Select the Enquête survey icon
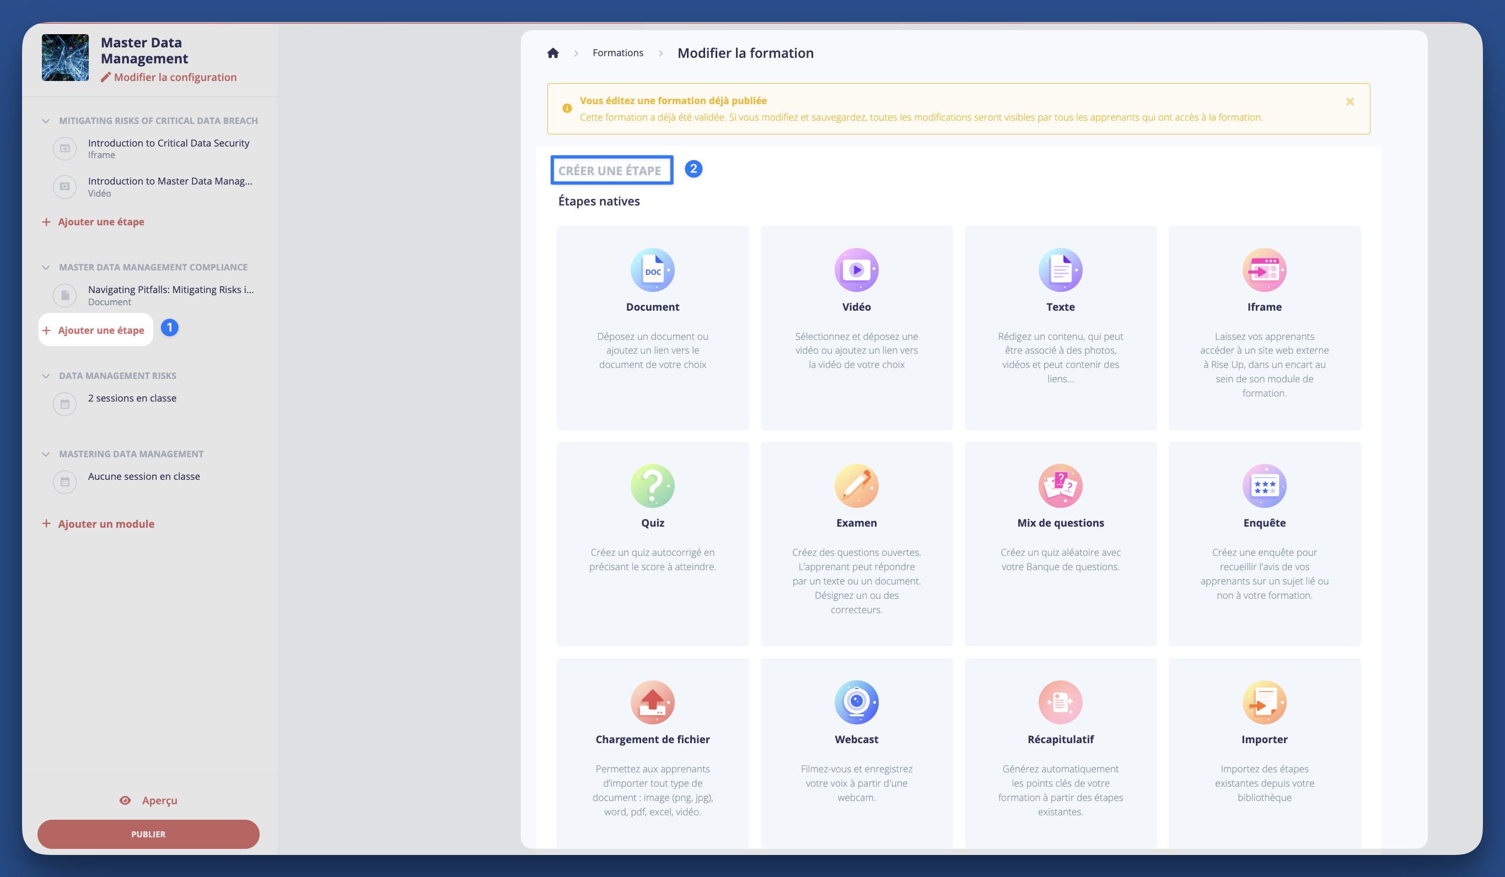Screen dimensions: 1505x877 click(1264, 486)
